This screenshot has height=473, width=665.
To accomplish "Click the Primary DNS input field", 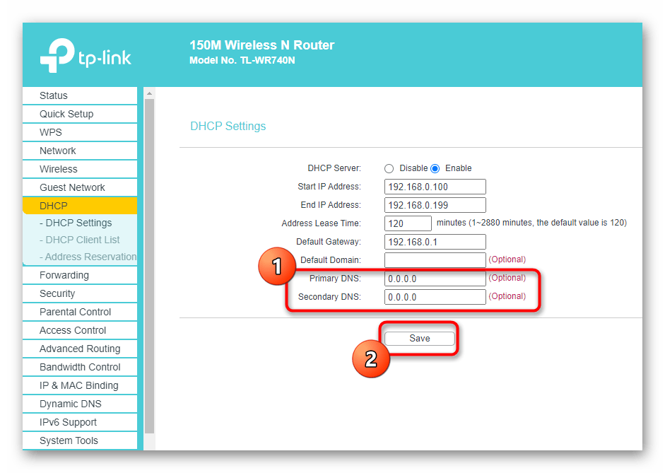I will 435,279.
